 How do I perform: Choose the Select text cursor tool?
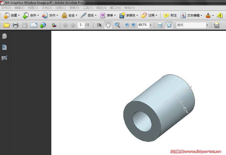(x=99, y=25)
